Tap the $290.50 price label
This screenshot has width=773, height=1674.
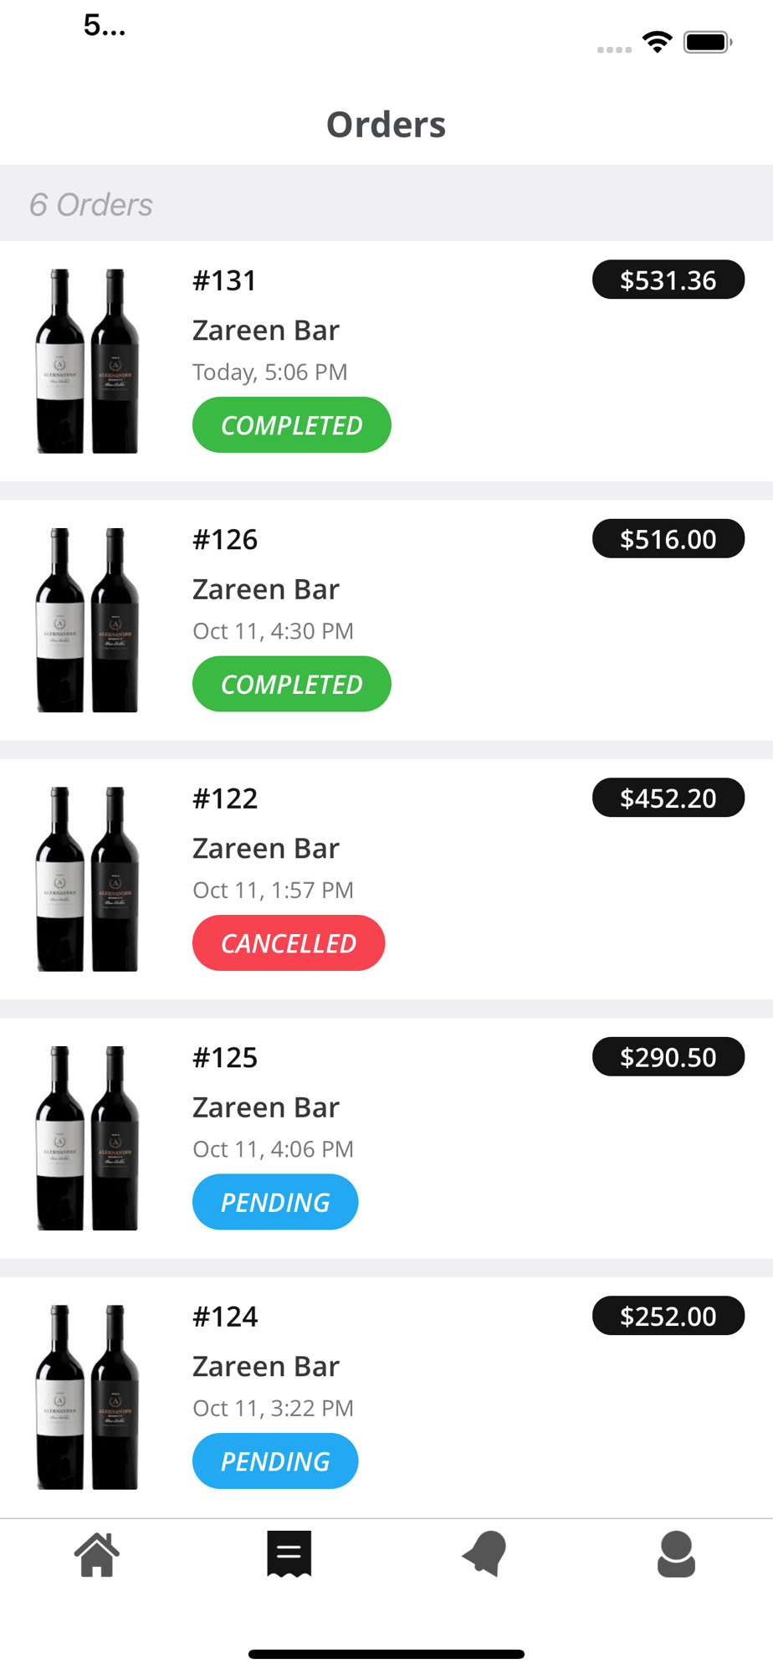click(x=668, y=1057)
